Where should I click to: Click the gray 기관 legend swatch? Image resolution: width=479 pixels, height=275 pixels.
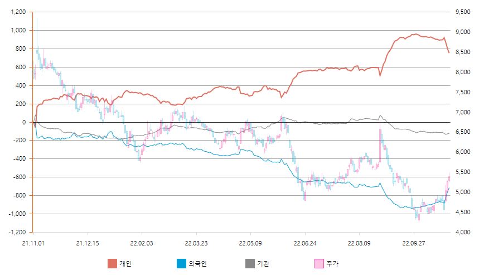click(250, 263)
